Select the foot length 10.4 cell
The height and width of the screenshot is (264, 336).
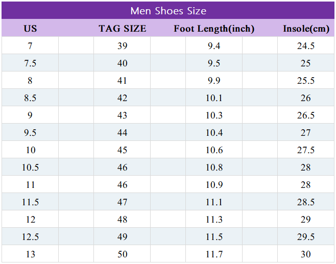point(214,133)
